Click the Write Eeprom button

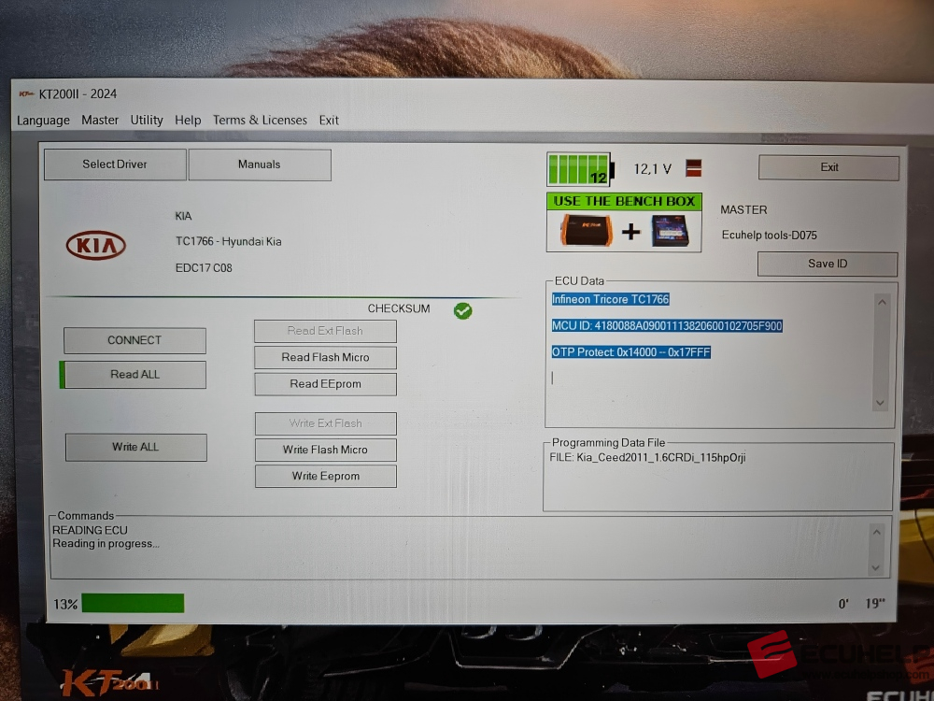325,477
